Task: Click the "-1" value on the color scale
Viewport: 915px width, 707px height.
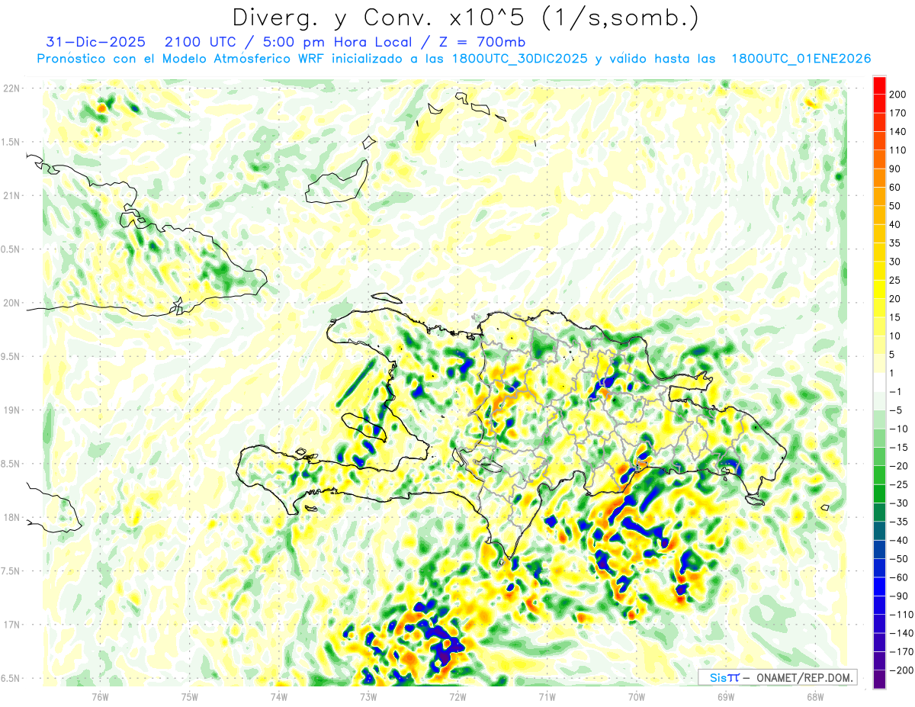Action: coord(895,391)
